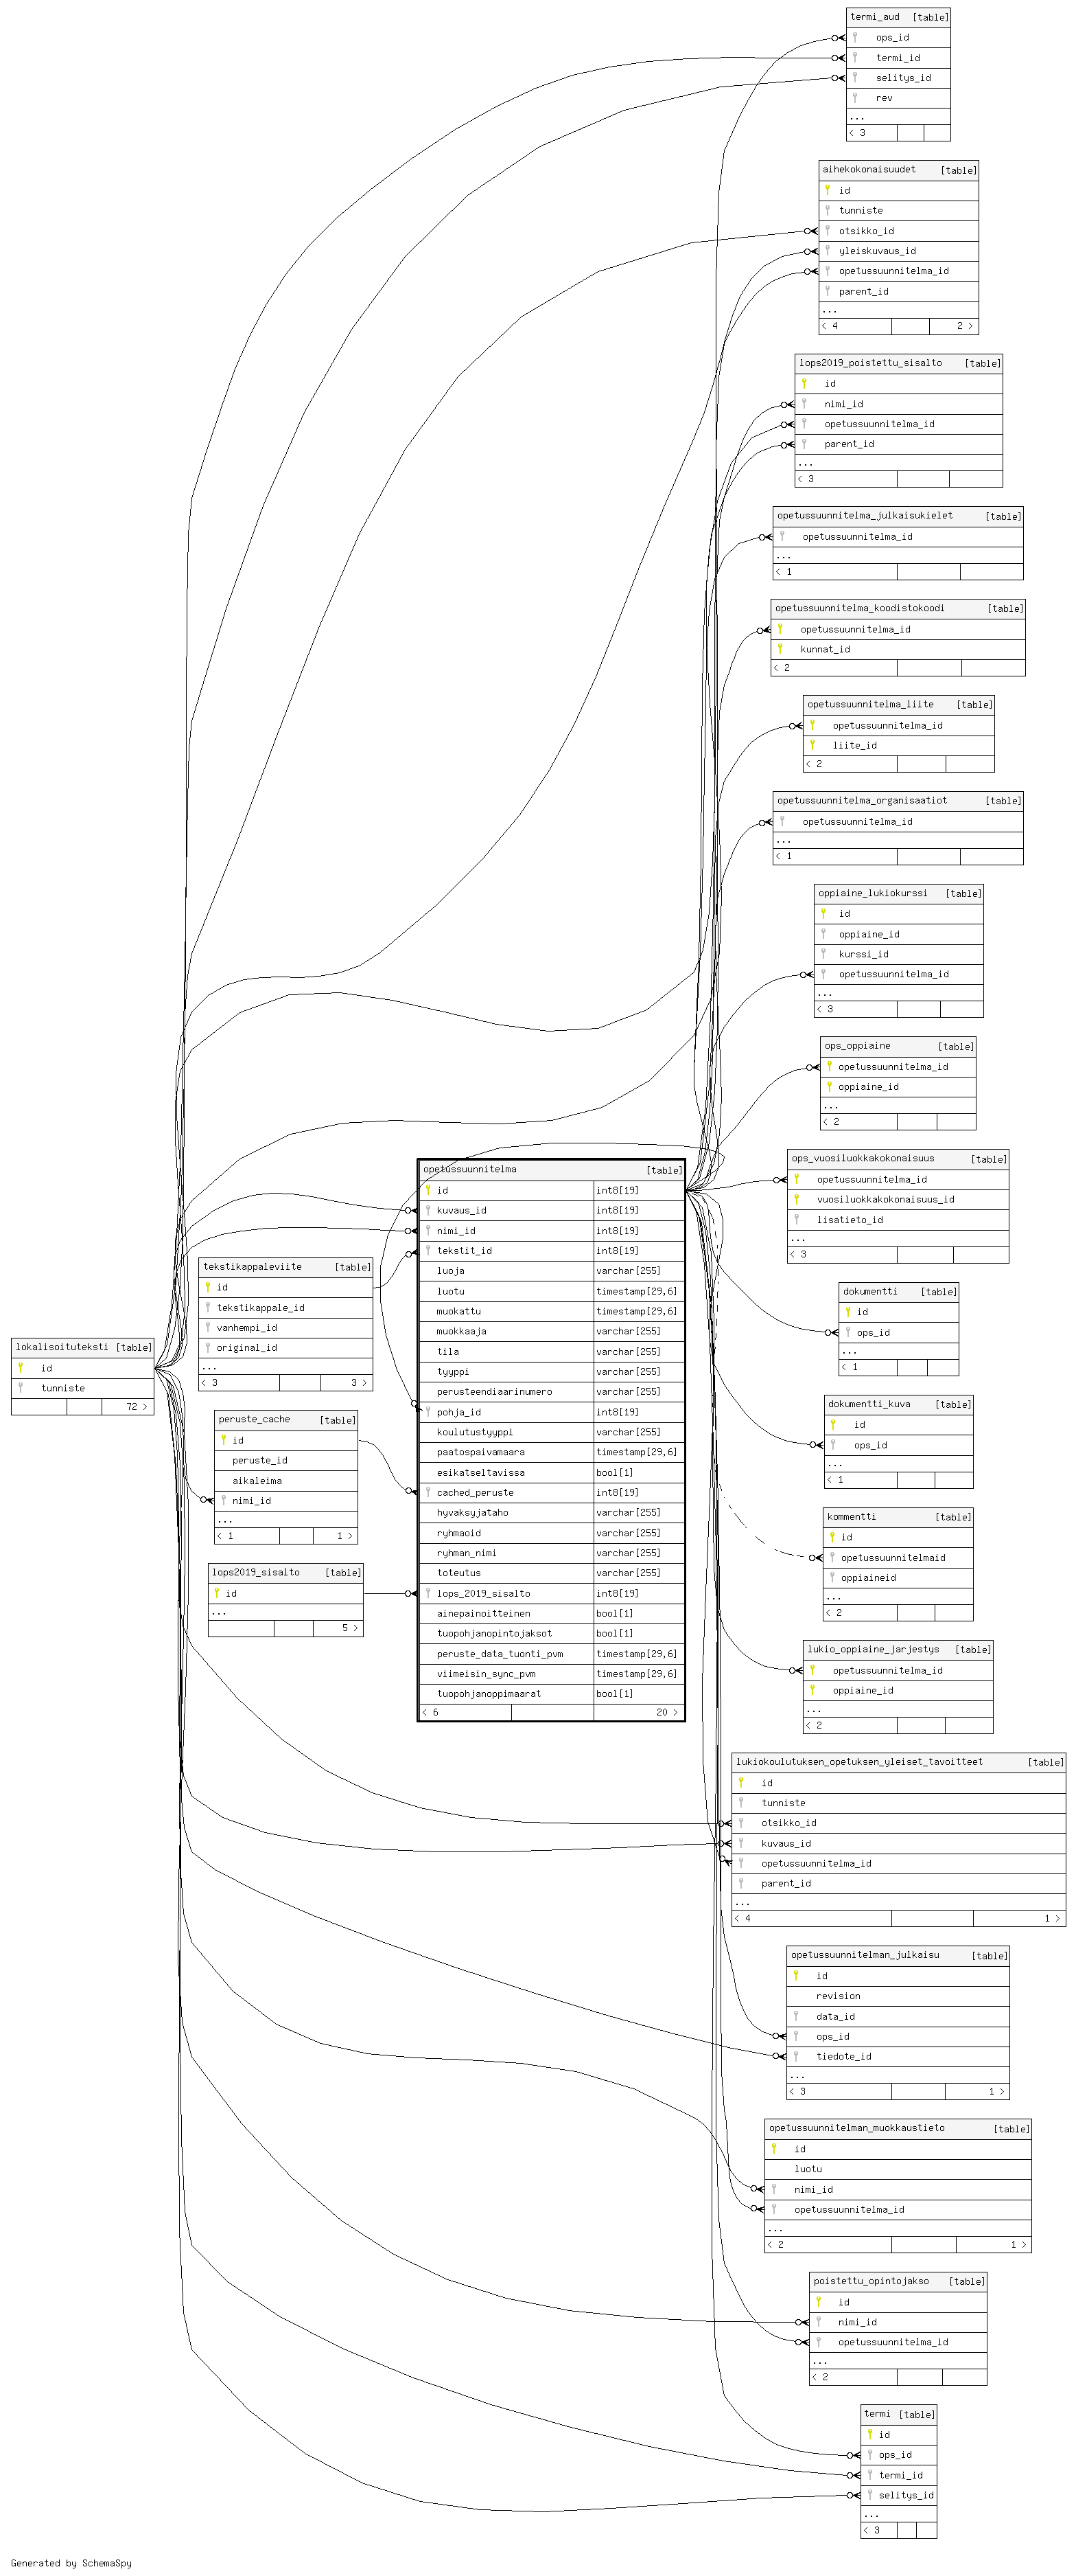The height and width of the screenshot is (2576, 1076).
Task: Click yleiskuvaus_id column in aihekokonaisuudet
Action: [898, 251]
